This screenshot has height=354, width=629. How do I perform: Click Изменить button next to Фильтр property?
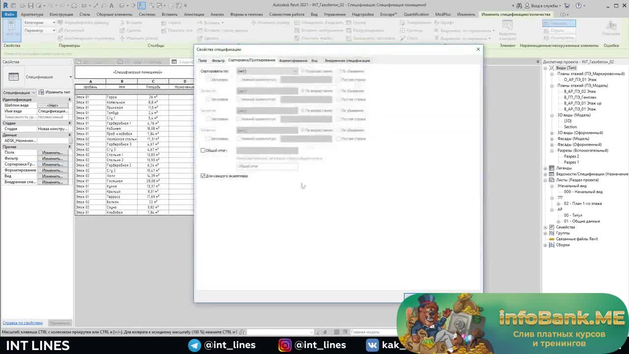[52, 158]
